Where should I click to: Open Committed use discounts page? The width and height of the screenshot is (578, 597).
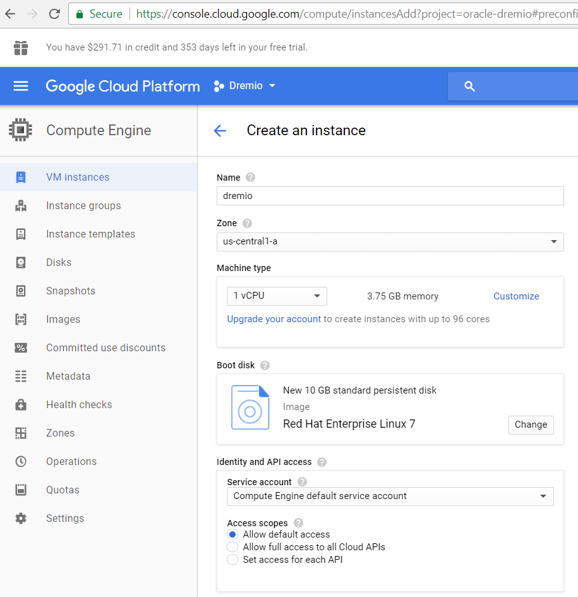[99, 347]
